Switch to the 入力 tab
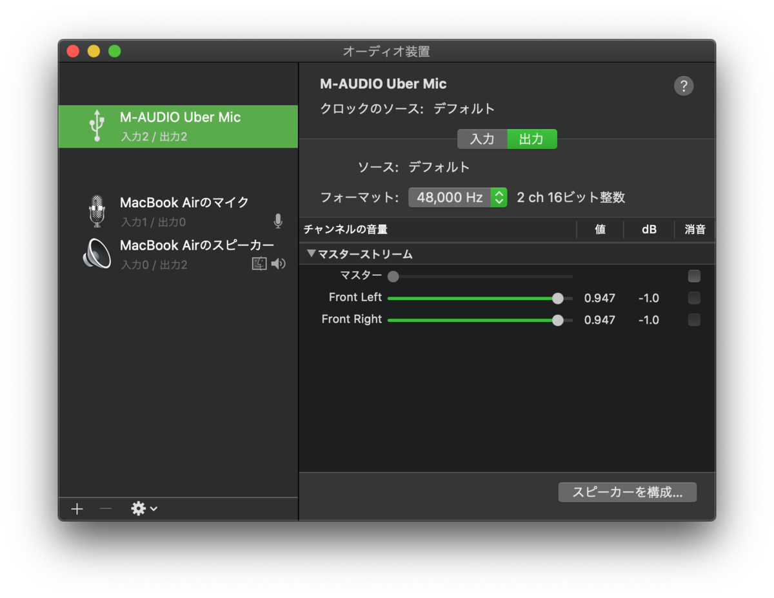Screen dimensions: 774x598 482,139
